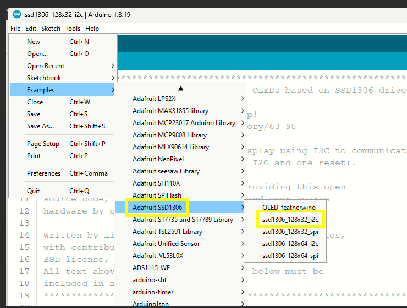
Task: Open the Sketch menu
Action: coord(51,28)
